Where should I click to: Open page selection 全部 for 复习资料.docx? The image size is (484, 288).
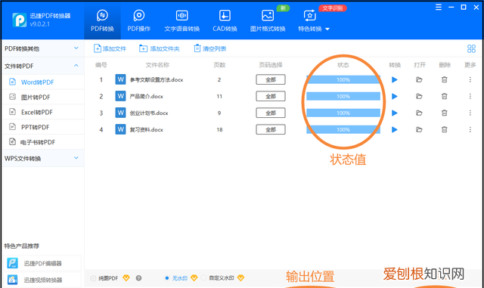click(271, 130)
